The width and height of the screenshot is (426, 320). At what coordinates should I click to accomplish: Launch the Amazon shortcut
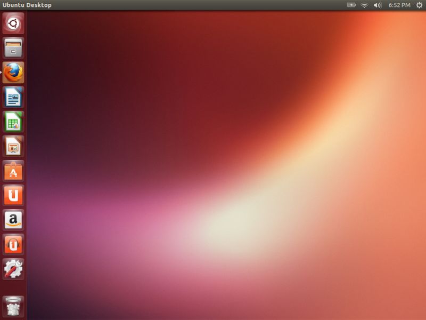[13, 220]
